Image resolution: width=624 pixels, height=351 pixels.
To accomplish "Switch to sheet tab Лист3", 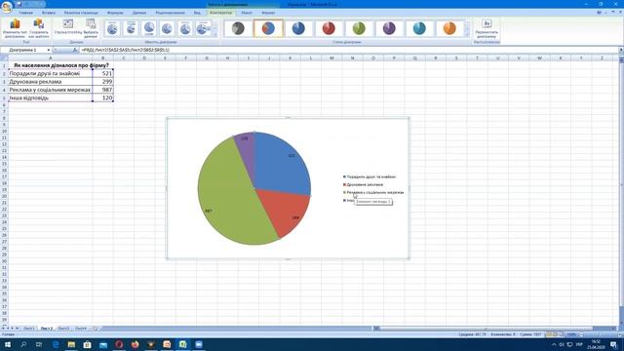I will (x=63, y=329).
